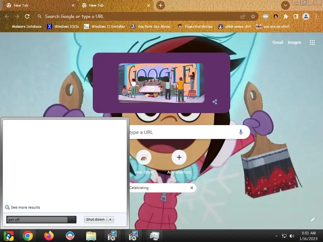323x242 pixels.
Task: Open the Windows 11 Installer bookmark
Action: point(105,26)
